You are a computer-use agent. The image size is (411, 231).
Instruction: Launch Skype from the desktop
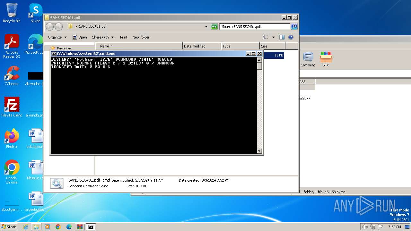point(36,13)
